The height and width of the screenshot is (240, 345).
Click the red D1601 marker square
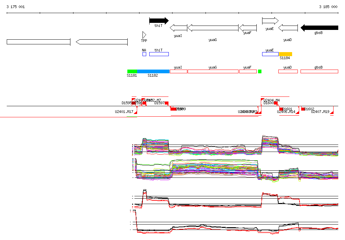281,109
